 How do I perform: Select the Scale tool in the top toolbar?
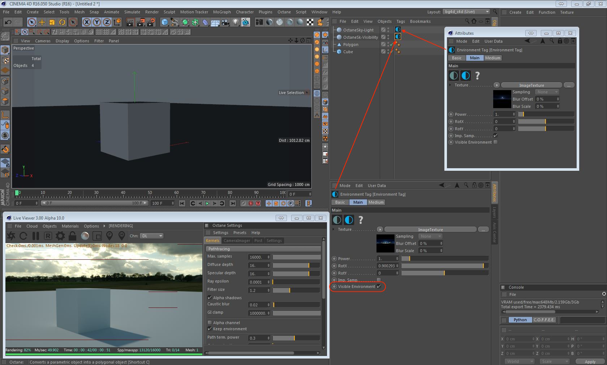[x=52, y=22]
